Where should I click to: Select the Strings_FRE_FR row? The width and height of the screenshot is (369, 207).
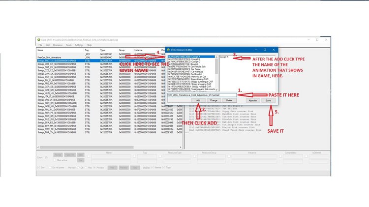(110, 84)
